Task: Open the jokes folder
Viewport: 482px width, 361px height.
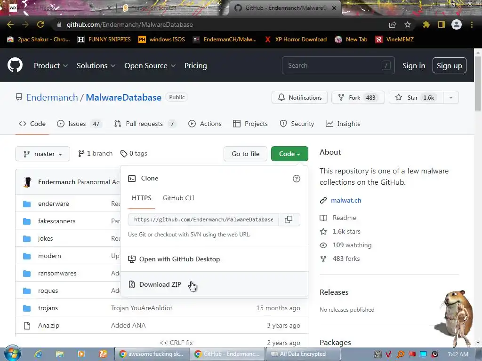Action: [x=46, y=238]
